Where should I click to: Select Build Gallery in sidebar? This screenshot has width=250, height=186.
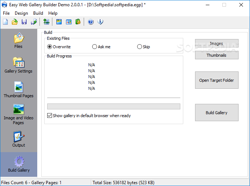(x=19, y=164)
